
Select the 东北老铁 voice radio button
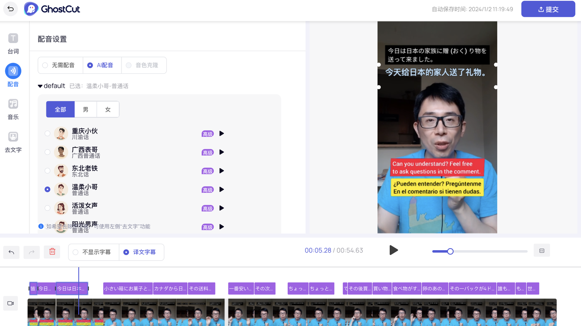[x=48, y=171]
